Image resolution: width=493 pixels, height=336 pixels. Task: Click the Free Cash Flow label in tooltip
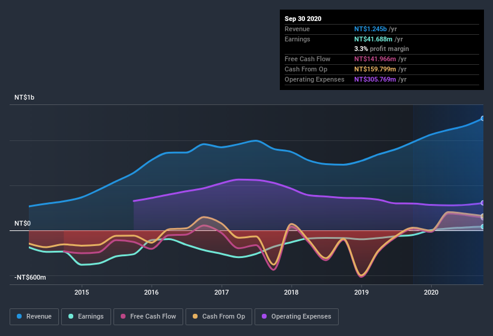pyautogui.click(x=307, y=59)
